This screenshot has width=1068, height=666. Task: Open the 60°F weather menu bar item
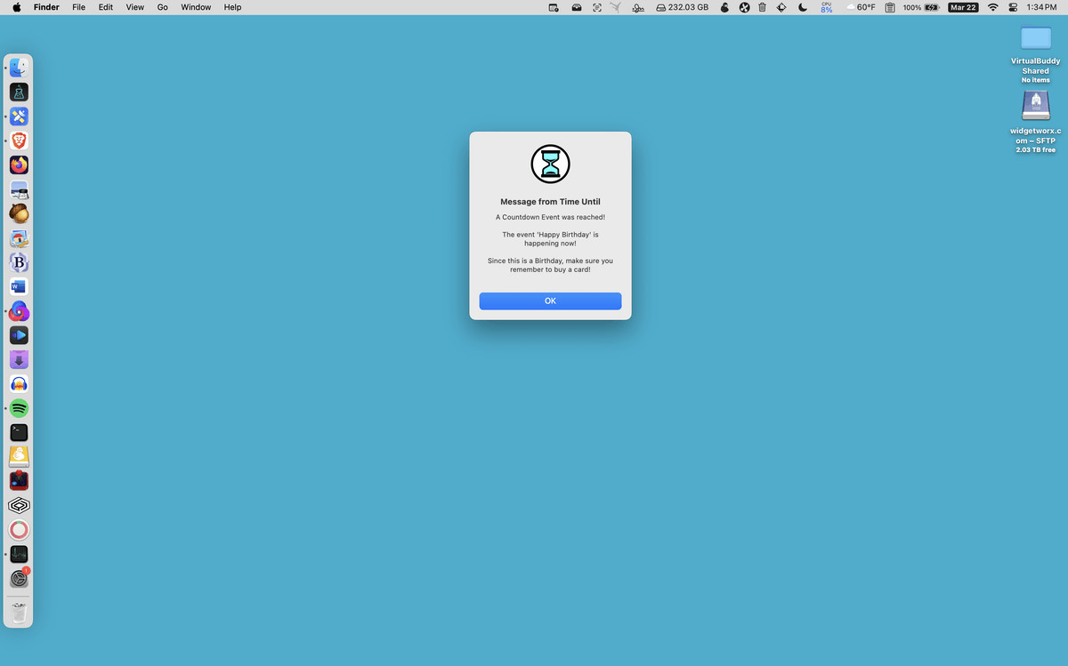click(x=861, y=7)
